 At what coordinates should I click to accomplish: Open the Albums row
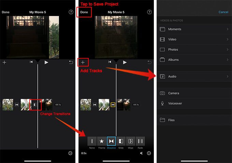pos(194,60)
